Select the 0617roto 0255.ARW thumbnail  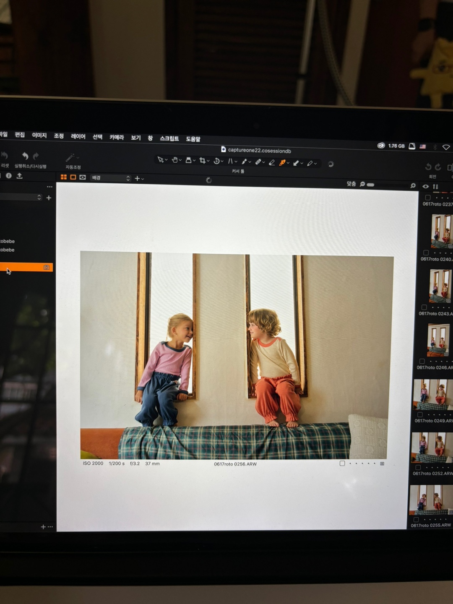click(x=431, y=500)
